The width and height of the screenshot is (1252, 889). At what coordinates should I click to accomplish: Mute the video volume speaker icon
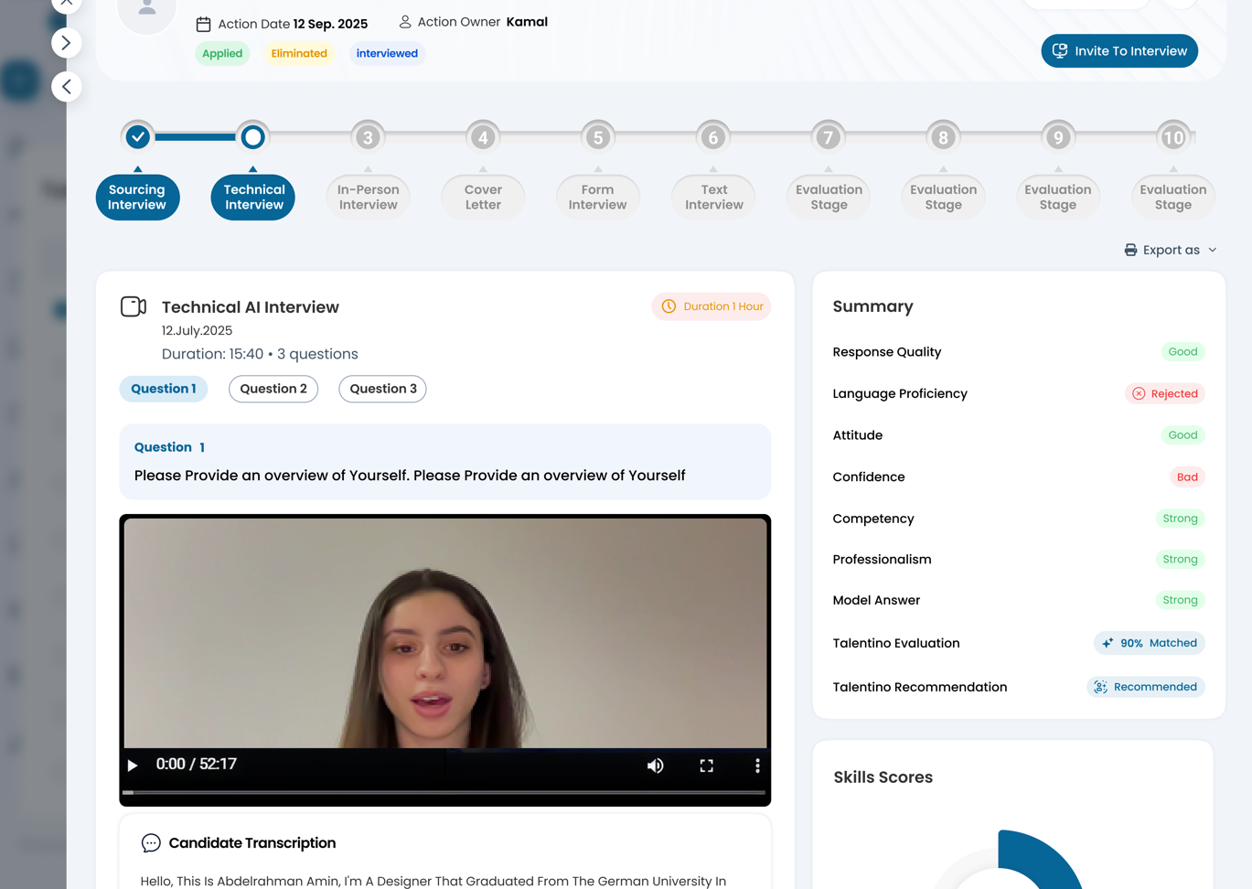click(x=655, y=766)
